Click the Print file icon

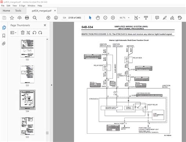pyautogui.click(x=27, y=18)
